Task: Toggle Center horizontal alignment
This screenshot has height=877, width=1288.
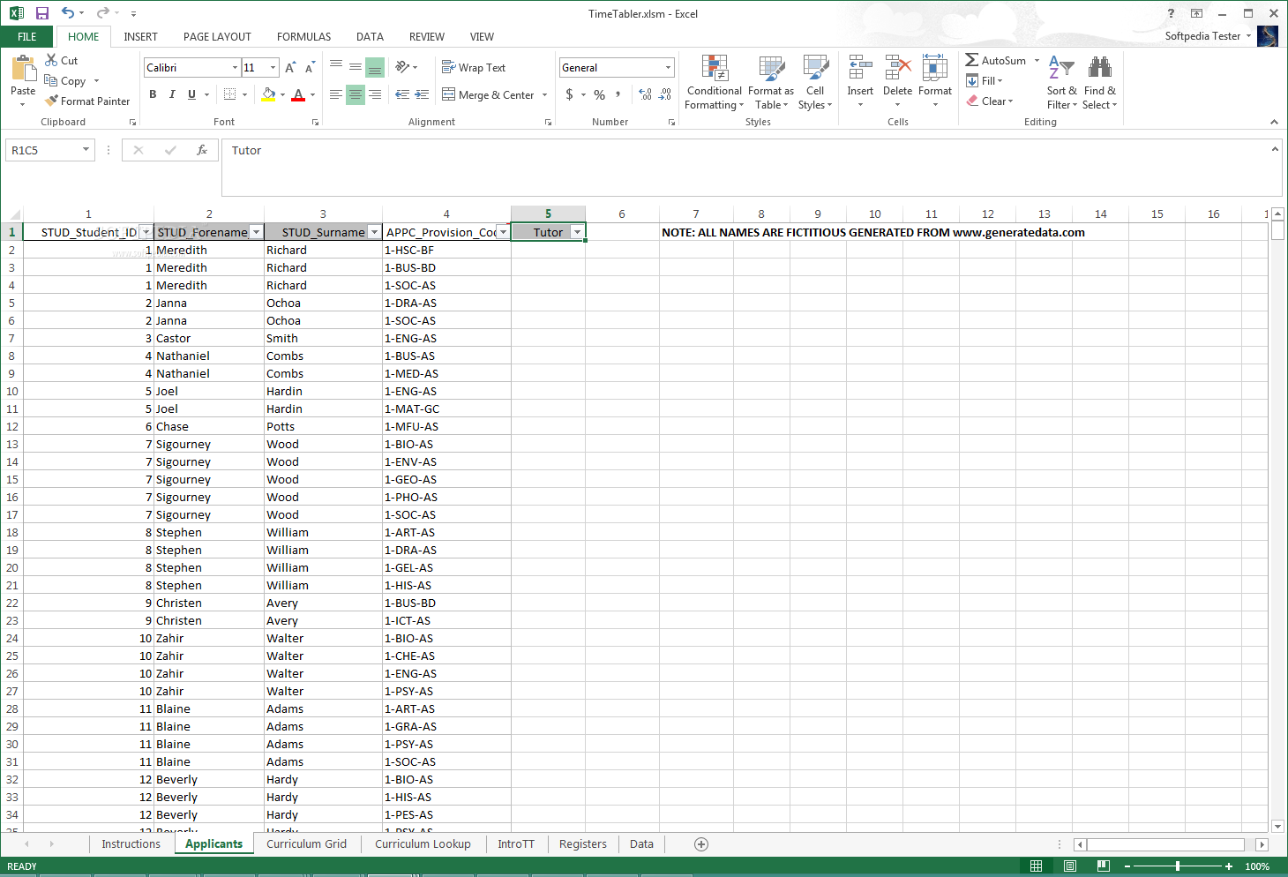Action: point(355,94)
